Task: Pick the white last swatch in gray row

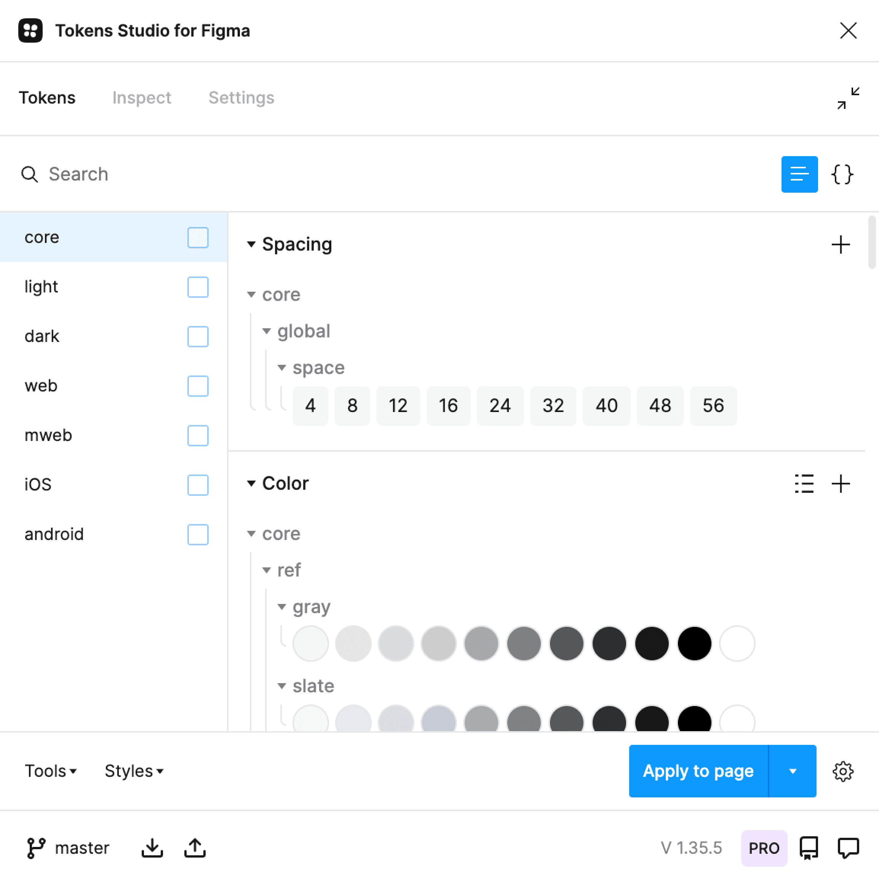Action: (x=737, y=644)
